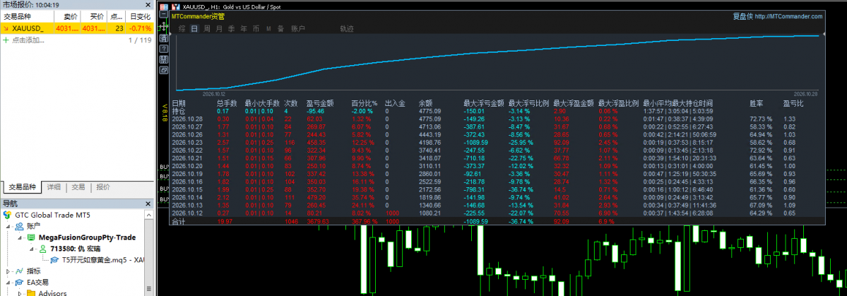Close the 市场报价 Market Watch panel

tap(148, 4)
